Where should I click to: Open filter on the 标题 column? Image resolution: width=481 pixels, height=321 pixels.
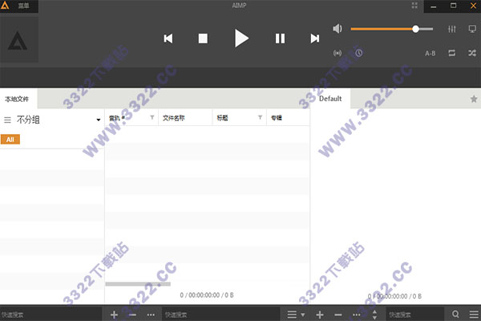[x=260, y=118]
